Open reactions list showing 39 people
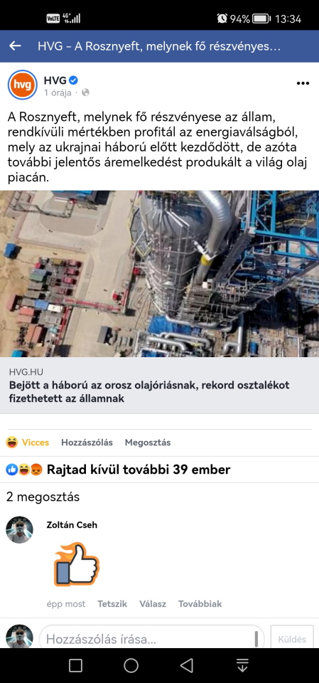This screenshot has height=683, width=319. coord(118,470)
